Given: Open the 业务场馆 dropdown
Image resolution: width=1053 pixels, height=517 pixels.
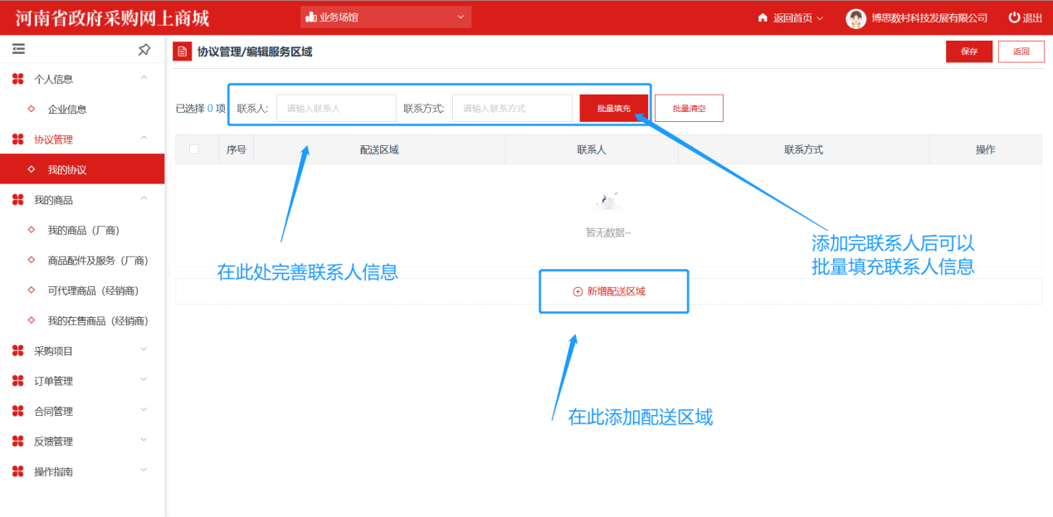Looking at the screenshot, I should pyautogui.click(x=386, y=17).
